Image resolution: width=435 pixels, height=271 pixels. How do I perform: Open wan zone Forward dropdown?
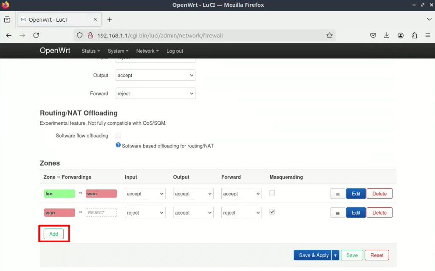241,212
